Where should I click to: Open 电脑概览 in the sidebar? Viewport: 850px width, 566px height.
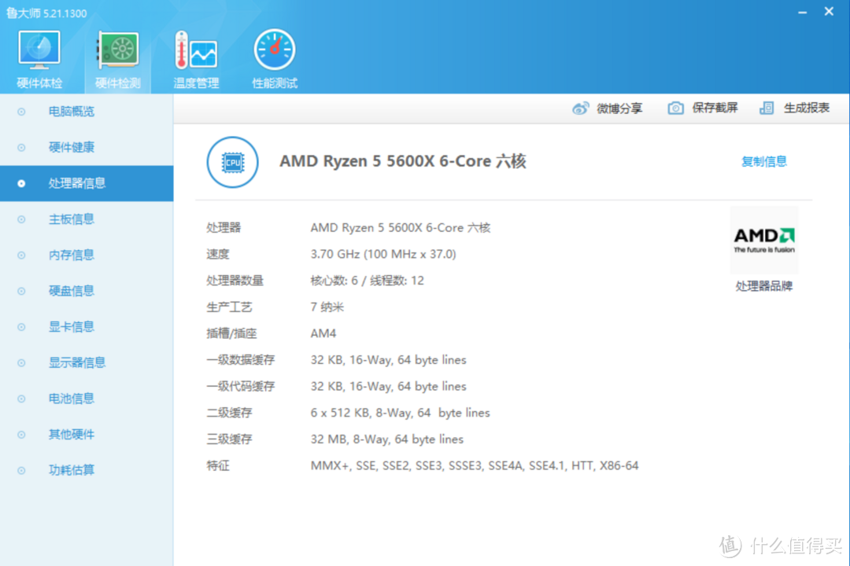point(72,112)
